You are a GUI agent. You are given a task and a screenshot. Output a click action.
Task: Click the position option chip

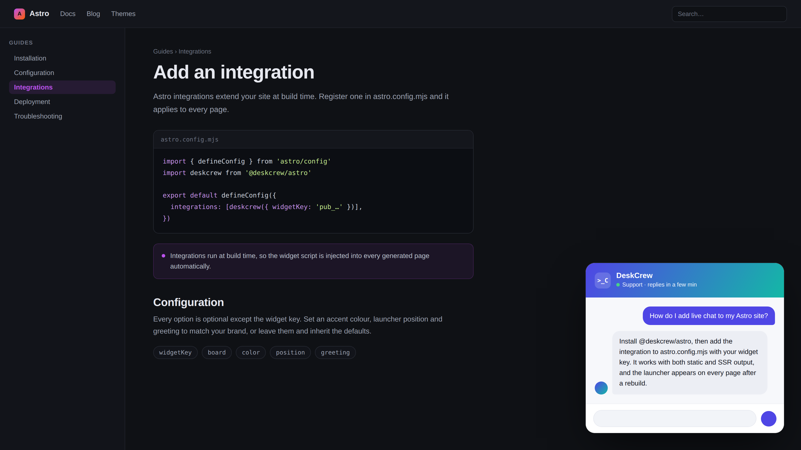[290, 352]
